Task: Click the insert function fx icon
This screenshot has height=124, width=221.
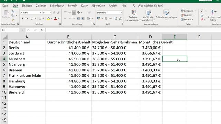Action: (41, 30)
